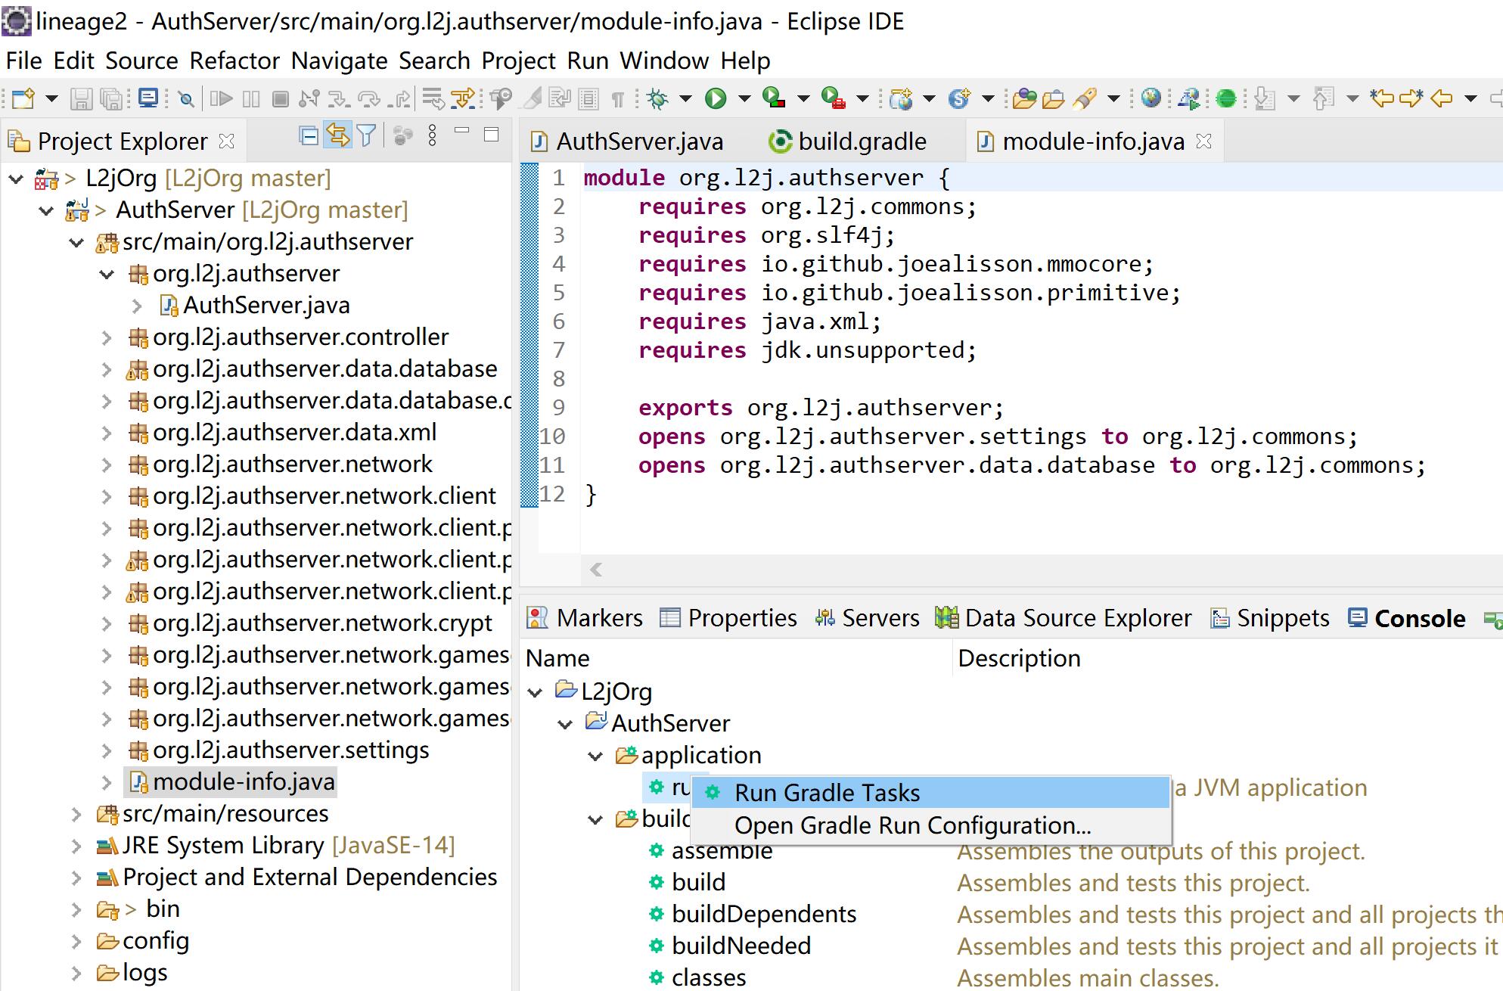Screen dimensions: 1503x991
Task: Toggle Mark Occurrences highlighter icon
Action: click(533, 98)
